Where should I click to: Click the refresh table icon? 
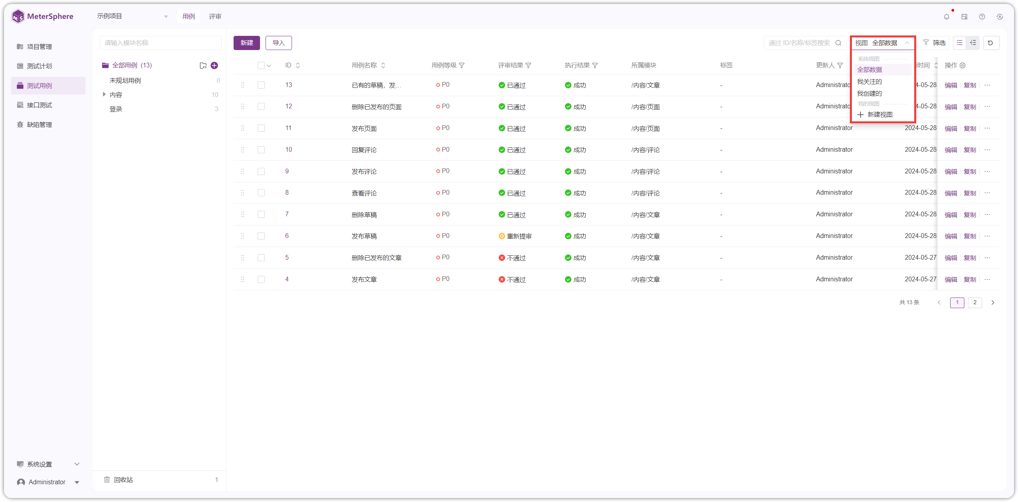click(x=990, y=43)
